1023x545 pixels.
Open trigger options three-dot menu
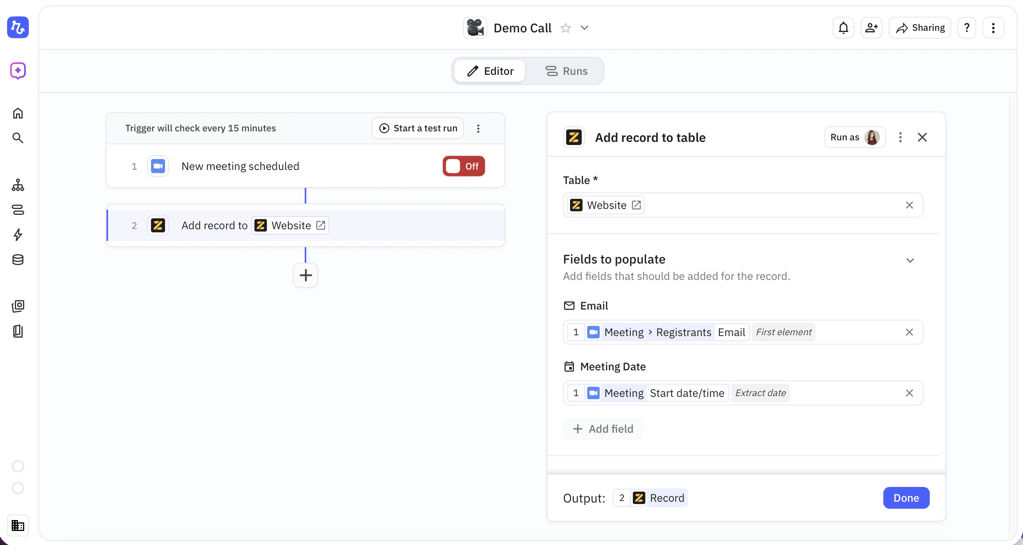tap(478, 128)
